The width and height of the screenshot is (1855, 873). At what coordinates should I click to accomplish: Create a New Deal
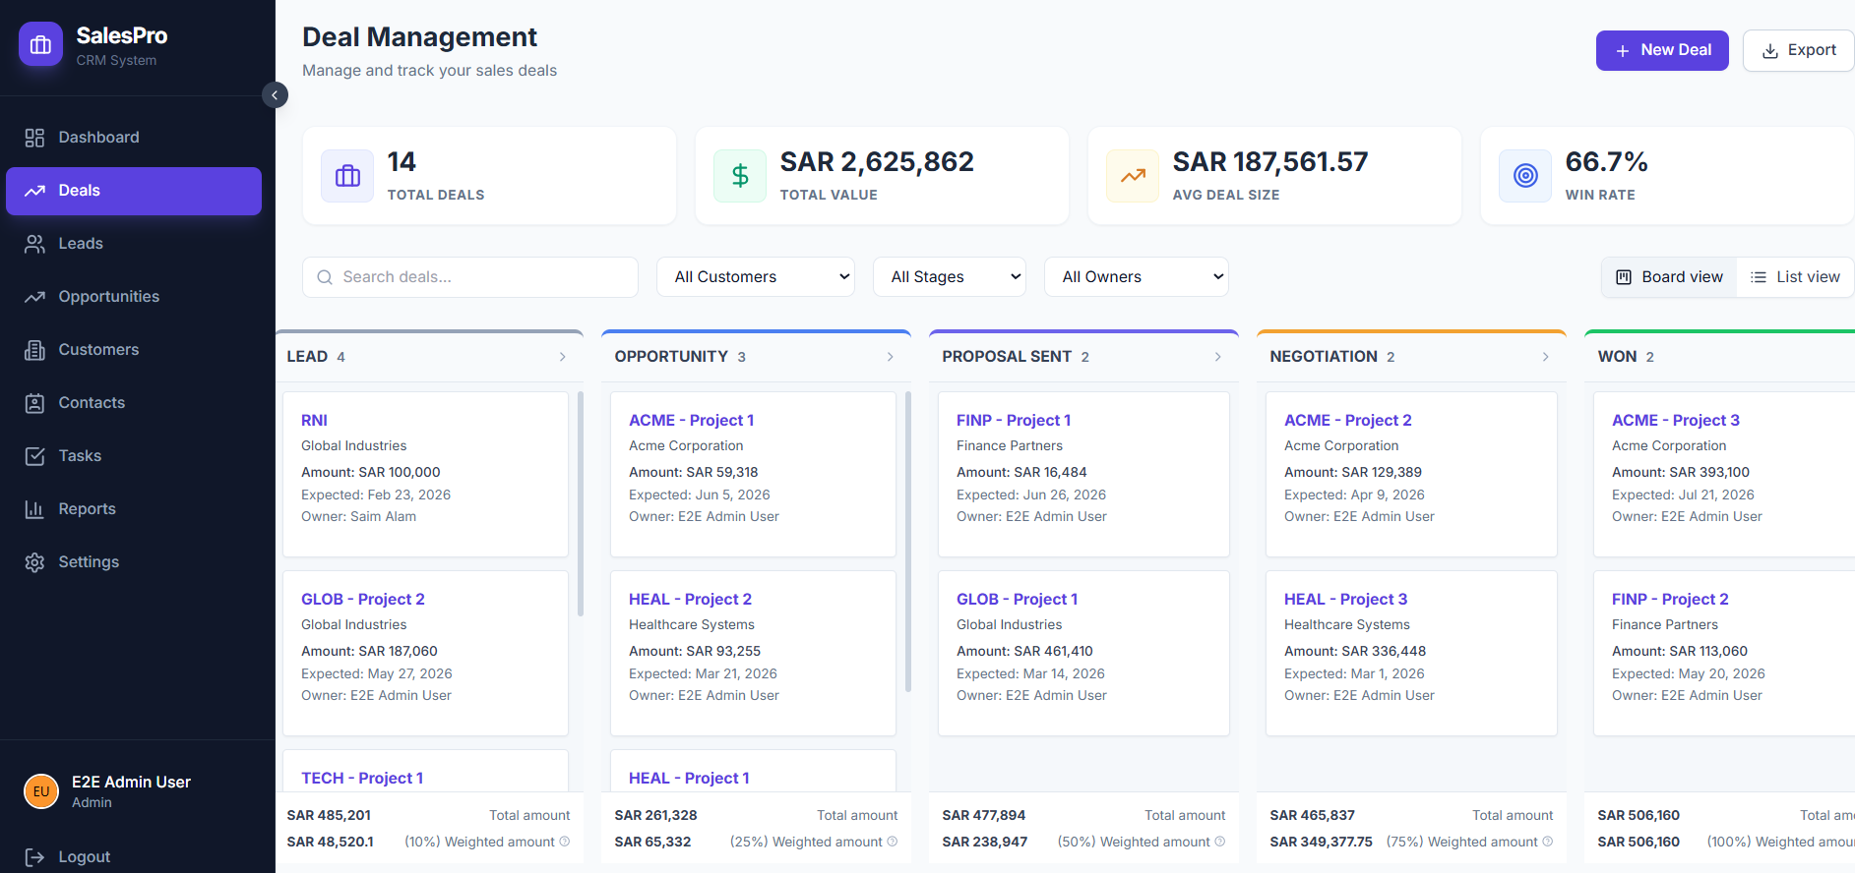tap(1662, 50)
